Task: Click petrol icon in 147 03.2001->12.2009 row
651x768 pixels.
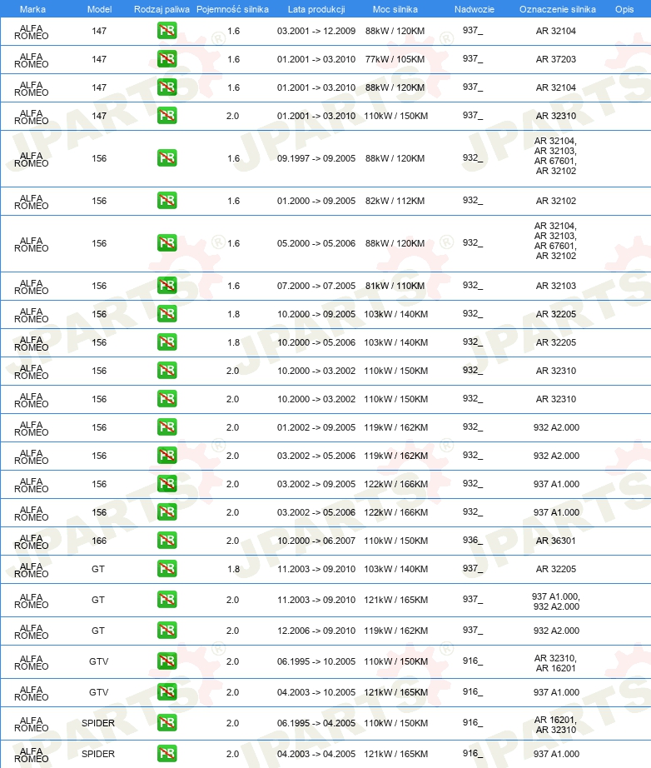Action: pos(166,31)
